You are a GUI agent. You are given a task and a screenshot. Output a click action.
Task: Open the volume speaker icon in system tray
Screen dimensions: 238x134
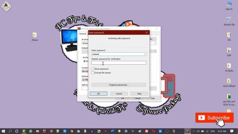pyautogui.click(x=198, y=131)
